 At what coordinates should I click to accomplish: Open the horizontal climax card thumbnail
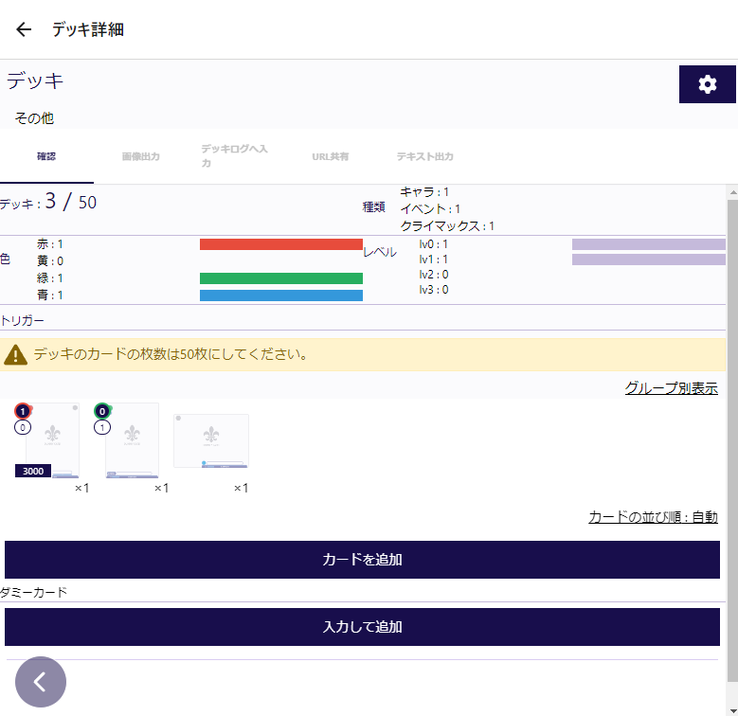pos(211,440)
